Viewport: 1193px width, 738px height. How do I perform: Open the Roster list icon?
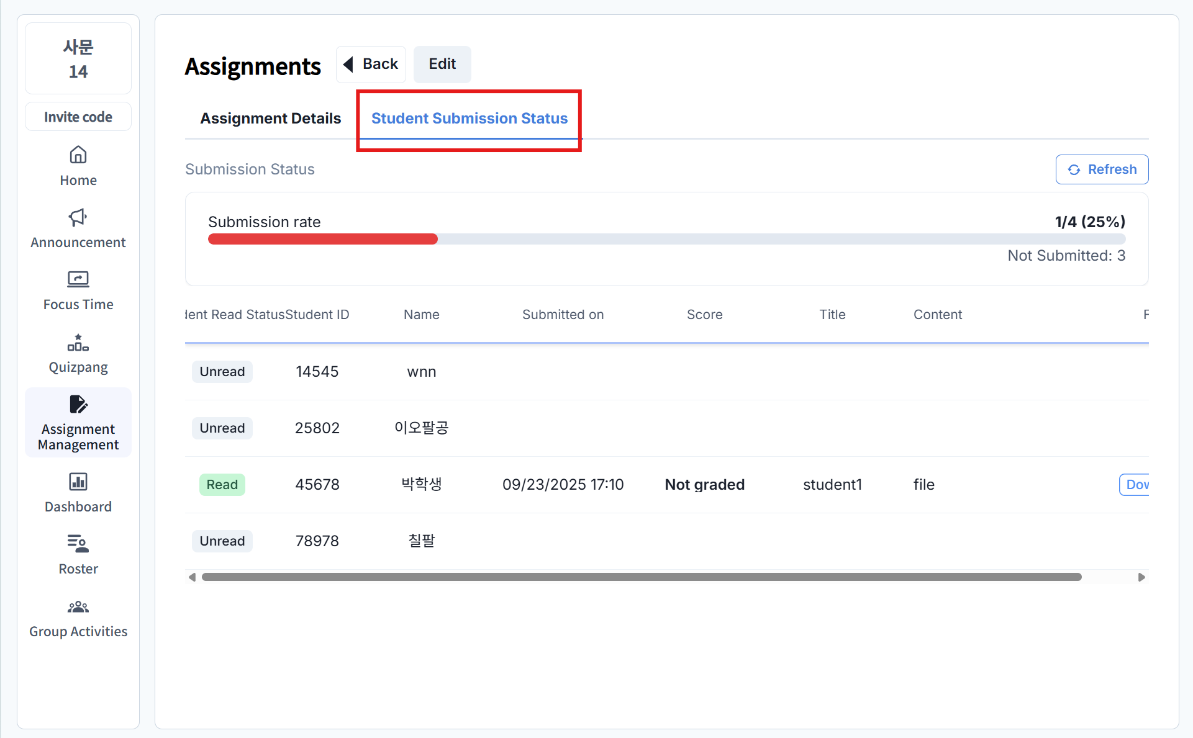coord(78,544)
